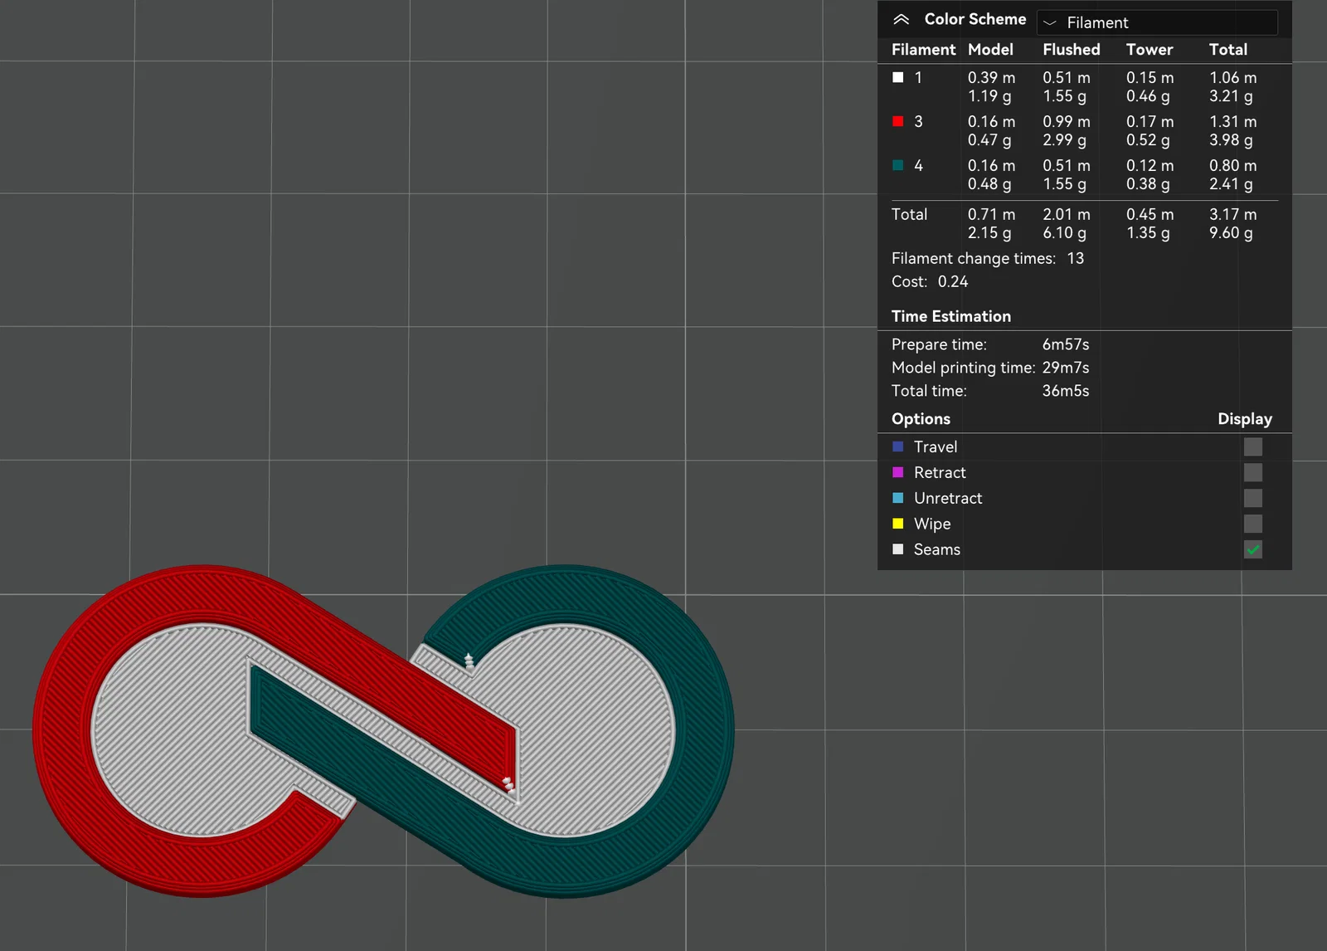Click the Prepare time value 6m57s
Image resolution: width=1327 pixels, height=951 pixels.
(1066, 344)
